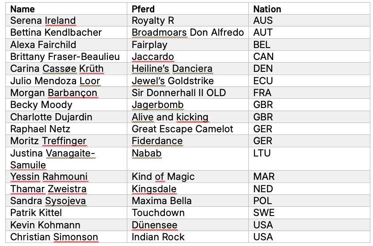Select the ECU nation cell
This screenshot has width=373, height=246.
(263, 81)
